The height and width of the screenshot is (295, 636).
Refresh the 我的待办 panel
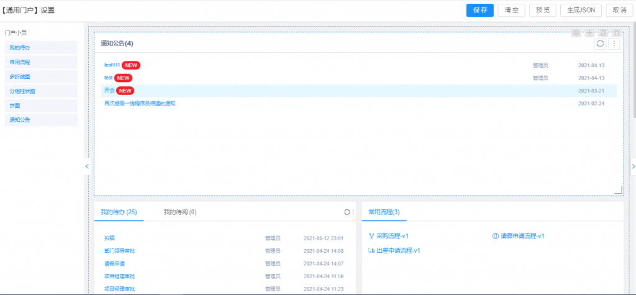point(347,212)
